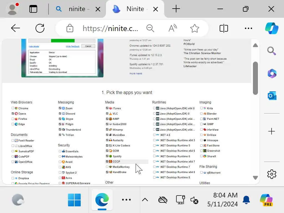Uncheck the Spotify checkbox

[107, 156]
